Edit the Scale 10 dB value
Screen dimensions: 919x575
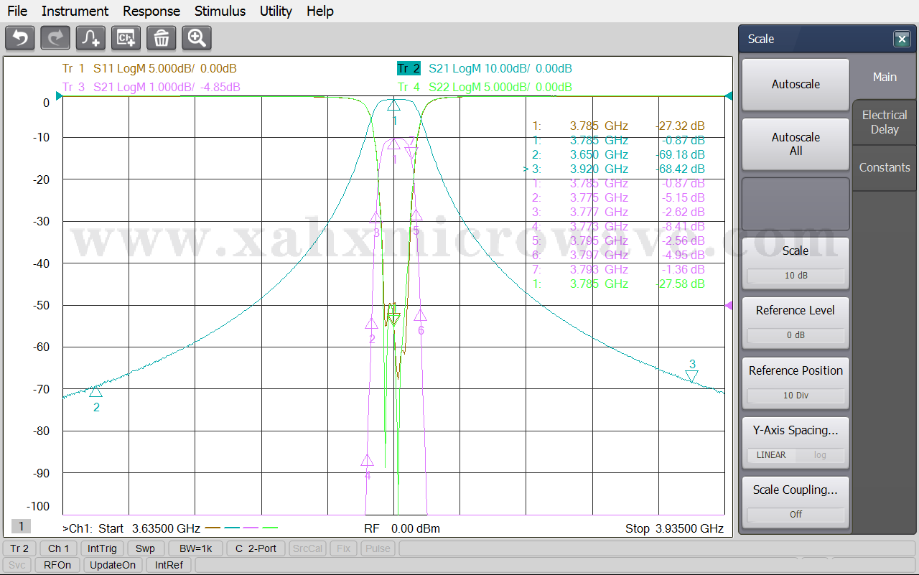796,276
